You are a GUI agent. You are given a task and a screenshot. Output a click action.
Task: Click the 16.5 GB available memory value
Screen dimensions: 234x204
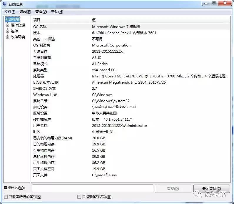pos(98,150)
